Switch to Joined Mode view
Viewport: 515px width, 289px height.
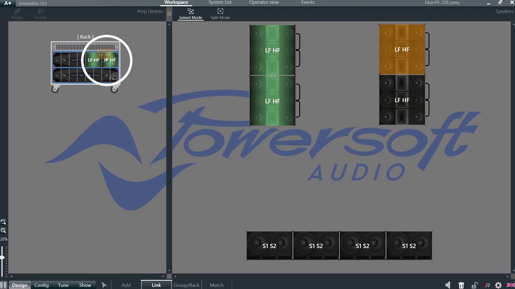point(190,14)
